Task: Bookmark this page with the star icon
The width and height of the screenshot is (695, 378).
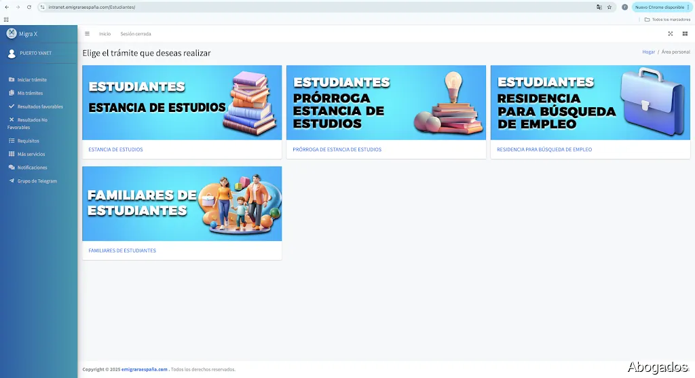Action: coord(609,7)
